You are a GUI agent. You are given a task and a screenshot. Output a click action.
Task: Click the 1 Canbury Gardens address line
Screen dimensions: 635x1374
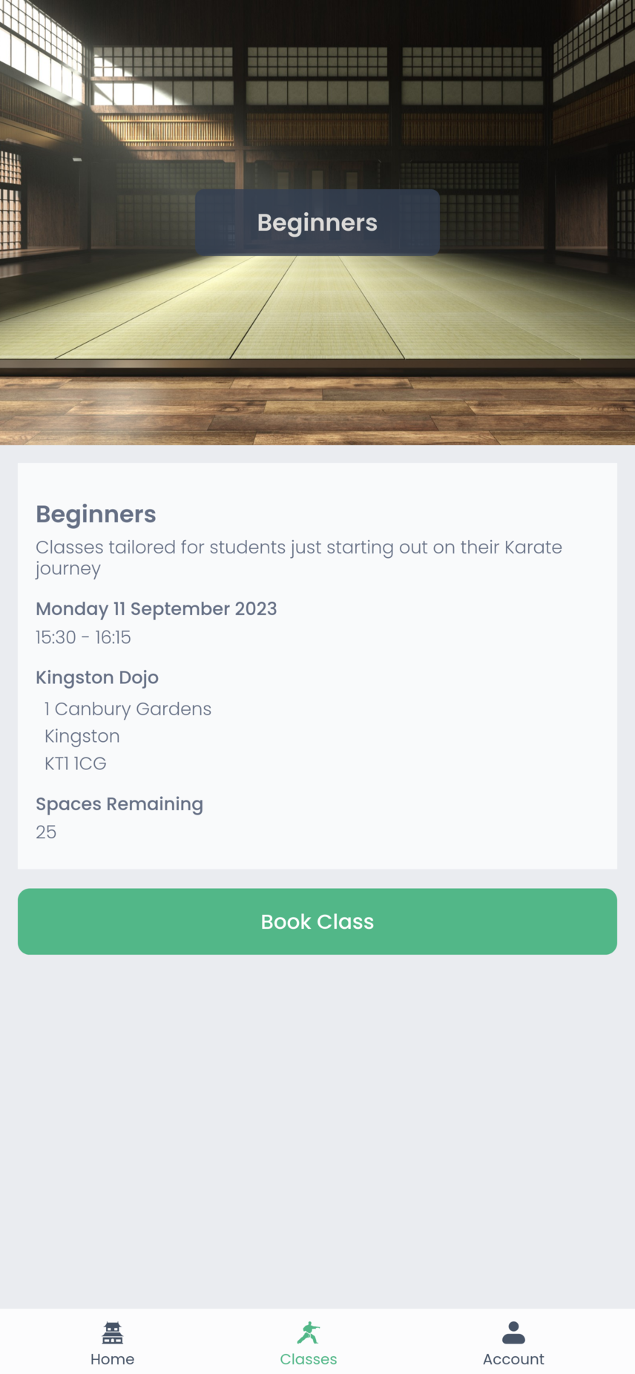(128, 709)
